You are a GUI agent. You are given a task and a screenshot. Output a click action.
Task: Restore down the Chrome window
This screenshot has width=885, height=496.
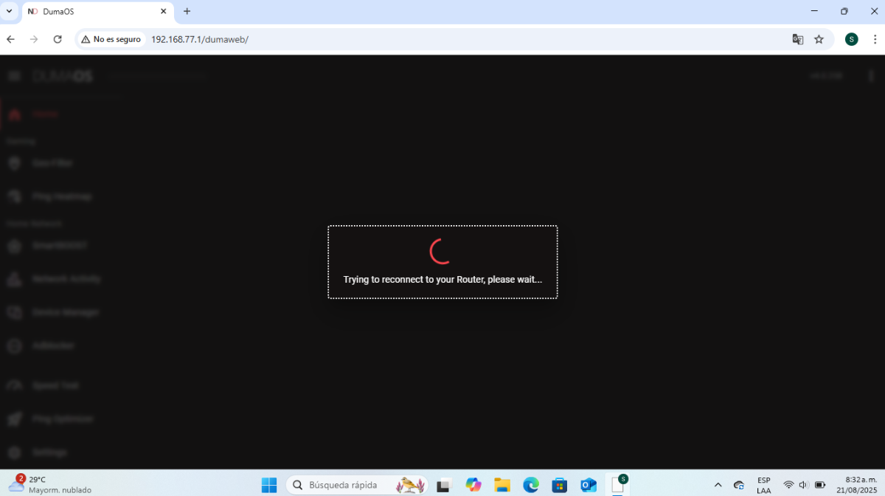(x=844, y=11)
